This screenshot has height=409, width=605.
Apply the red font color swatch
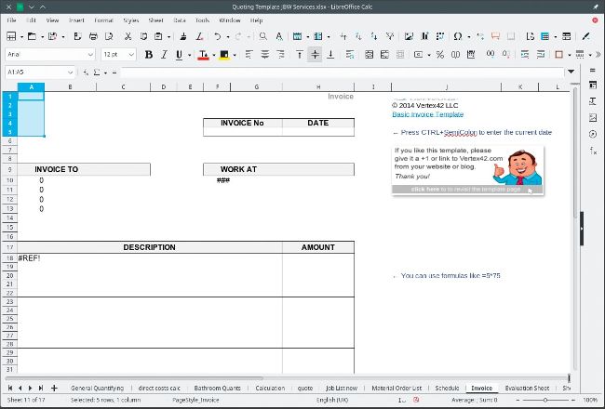(x=203, y=55)
